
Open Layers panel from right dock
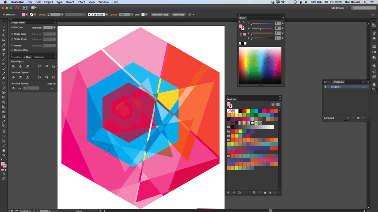click(x=374, y=85)
